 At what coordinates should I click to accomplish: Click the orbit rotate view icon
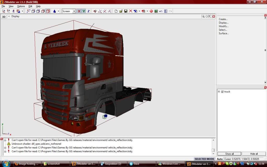click(x=207, y=16)
